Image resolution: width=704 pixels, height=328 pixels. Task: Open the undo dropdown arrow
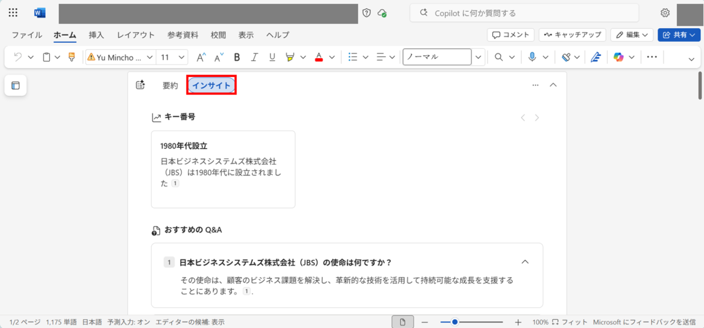click(x=31, y=57)
